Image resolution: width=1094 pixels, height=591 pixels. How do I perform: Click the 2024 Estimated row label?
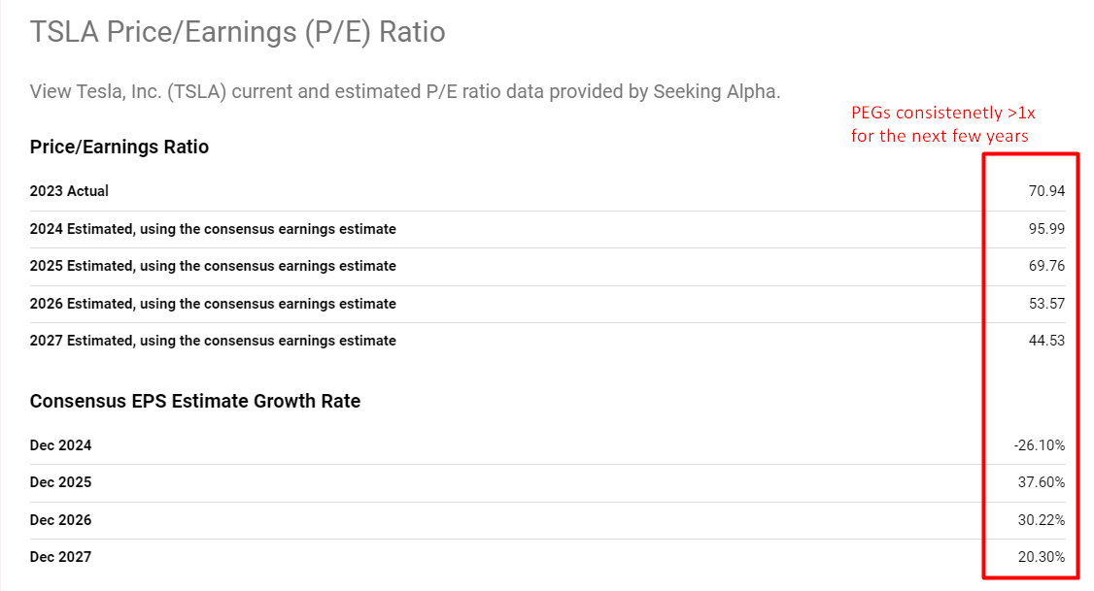[213, 229]
